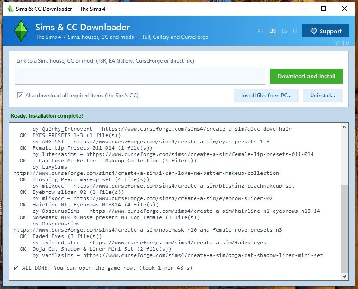Click the twistedcatcc faded-eyes URL line
358x289 pixels.
(x=149, y=243)
